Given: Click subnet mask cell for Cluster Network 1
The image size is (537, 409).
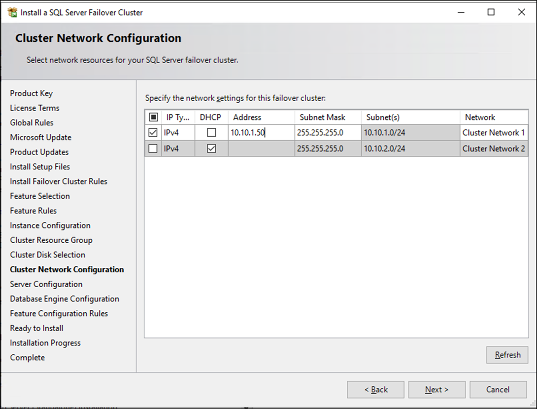Looking at the screenshot, I should [x=328, y=133].
